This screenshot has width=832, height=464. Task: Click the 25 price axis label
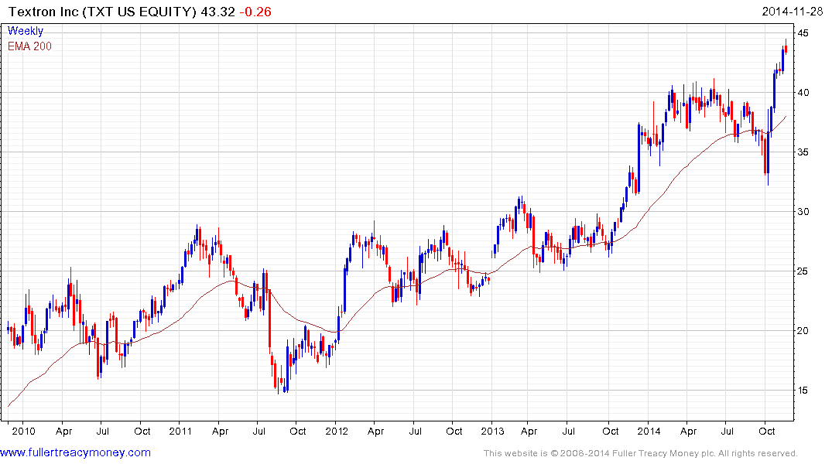pos(803,271)
